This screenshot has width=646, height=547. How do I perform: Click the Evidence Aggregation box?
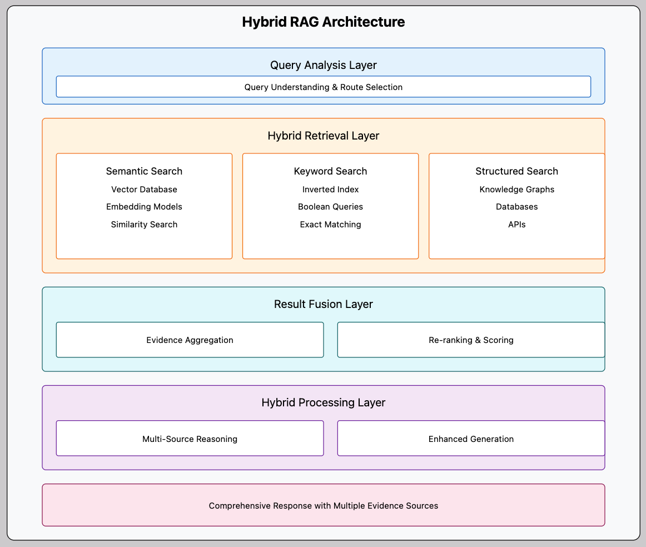click(x=190, y=340)
